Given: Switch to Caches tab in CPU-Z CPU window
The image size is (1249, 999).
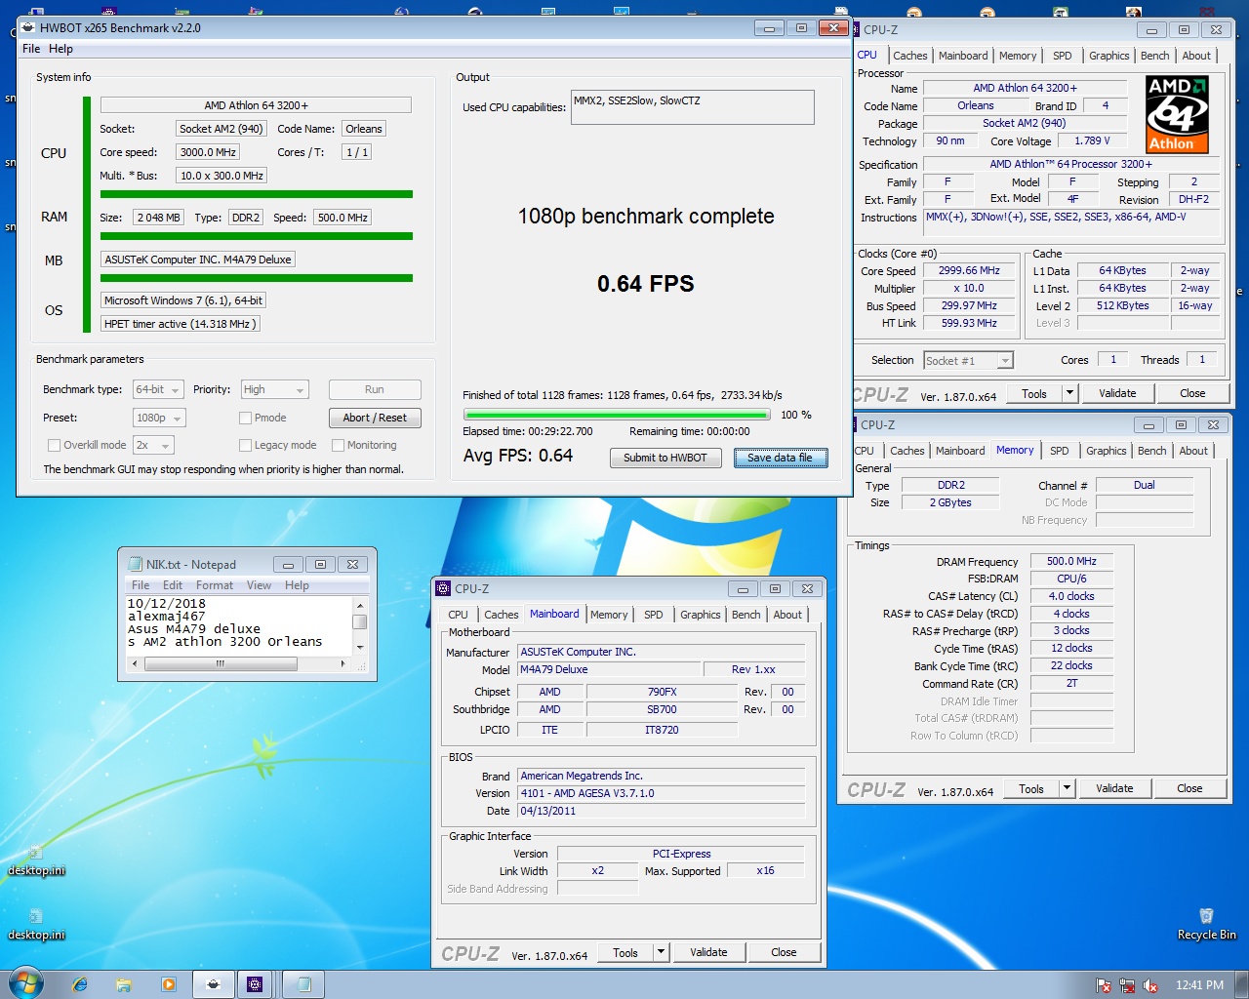Looking at the screenshot, I should click(909, 56).
